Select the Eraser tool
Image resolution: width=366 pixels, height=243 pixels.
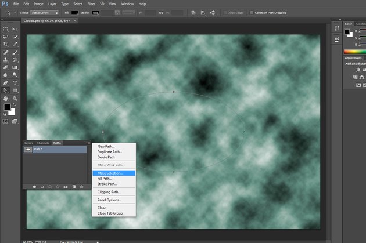pyautogui.click(x=5, y=67)
